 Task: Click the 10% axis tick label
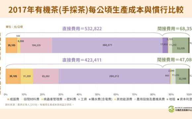point(24,95)
